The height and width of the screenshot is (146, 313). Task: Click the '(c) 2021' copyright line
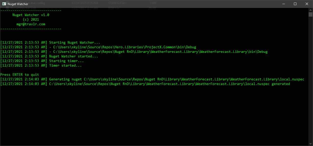click(31, 20)
